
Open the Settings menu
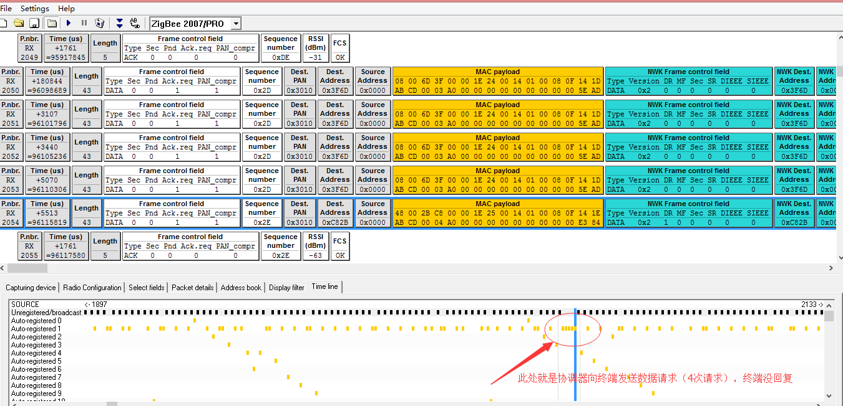coord(35,9)
